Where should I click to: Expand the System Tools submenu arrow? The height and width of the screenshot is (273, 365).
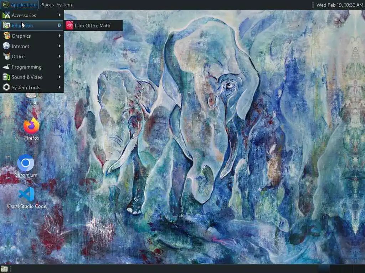point(60,87)
